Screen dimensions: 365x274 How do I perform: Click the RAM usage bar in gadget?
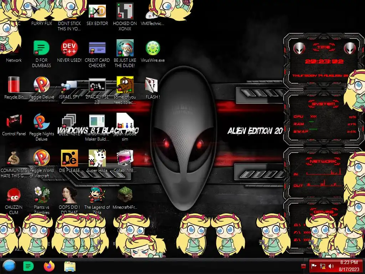[x=311, y=122]
